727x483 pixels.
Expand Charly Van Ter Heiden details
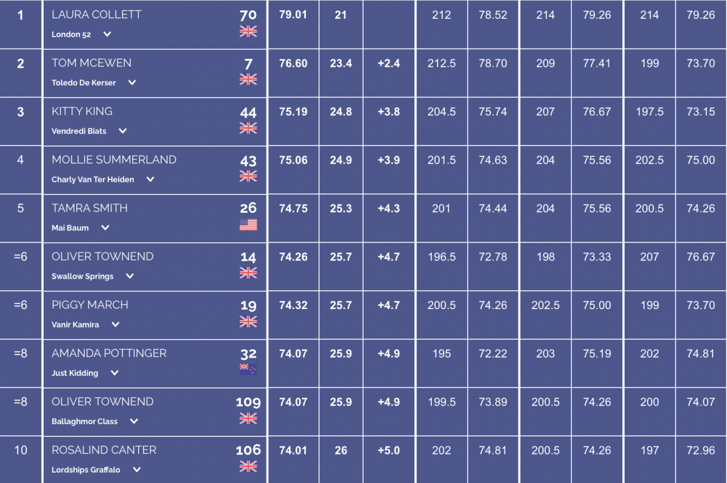[x=150, y=179]
